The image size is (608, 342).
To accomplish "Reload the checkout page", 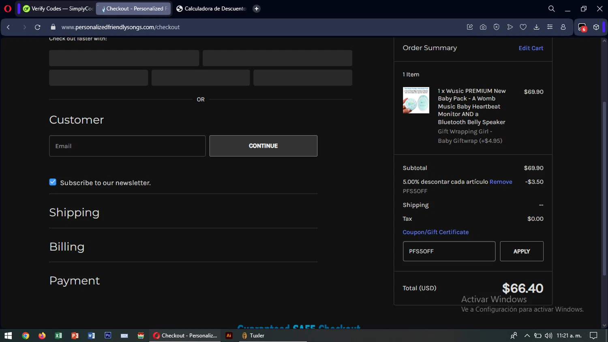I will 38,27.
